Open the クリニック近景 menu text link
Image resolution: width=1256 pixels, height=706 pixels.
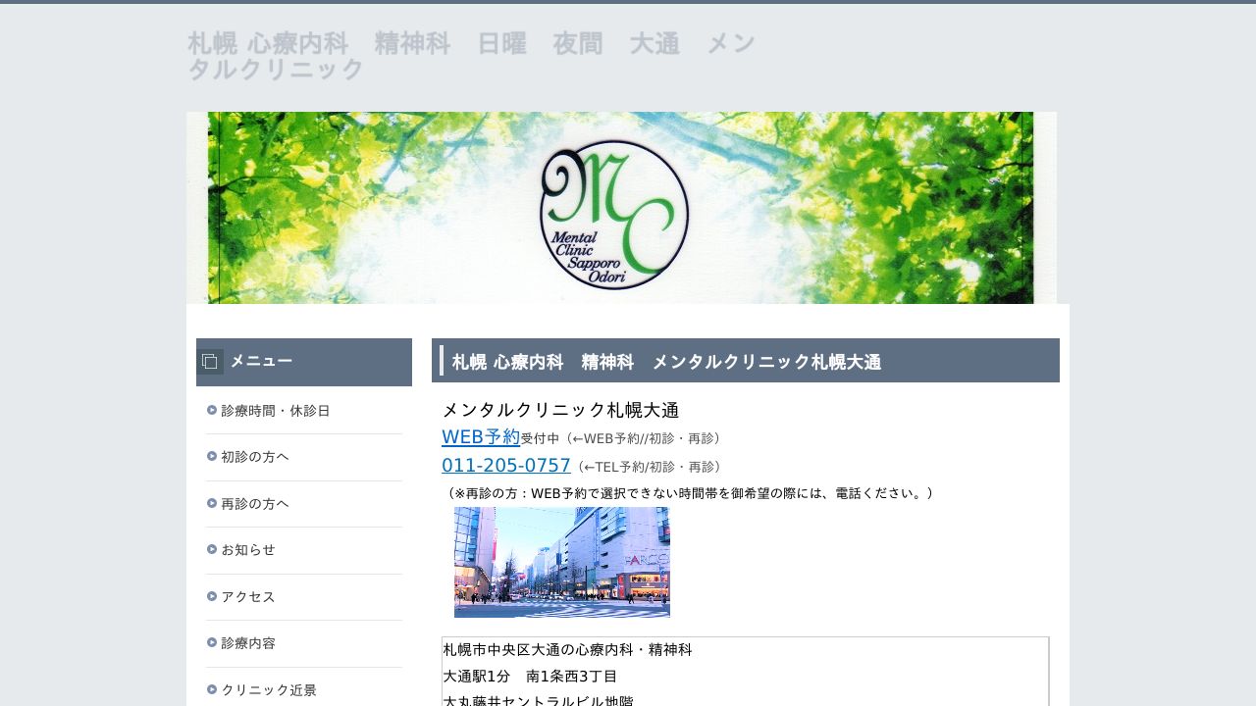tap(269, 690)
